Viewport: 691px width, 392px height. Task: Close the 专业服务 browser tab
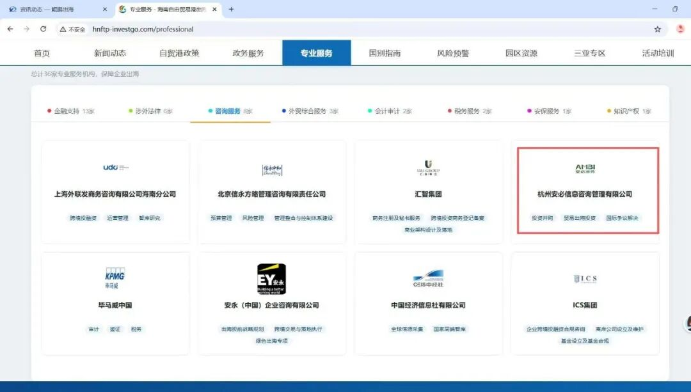click(x=214, y=9)
